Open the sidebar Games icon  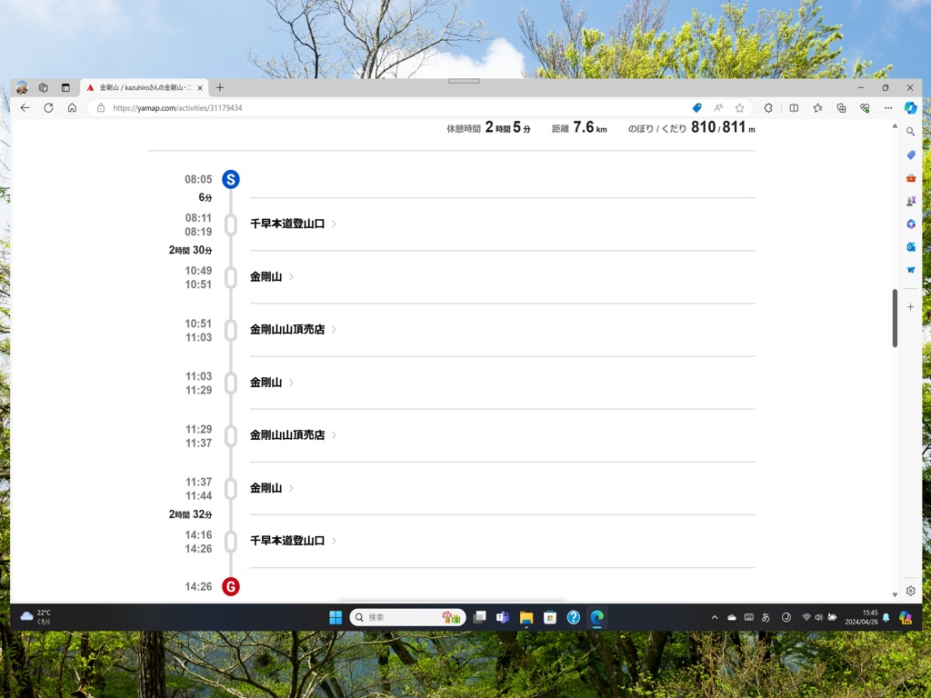pos(910,201)
